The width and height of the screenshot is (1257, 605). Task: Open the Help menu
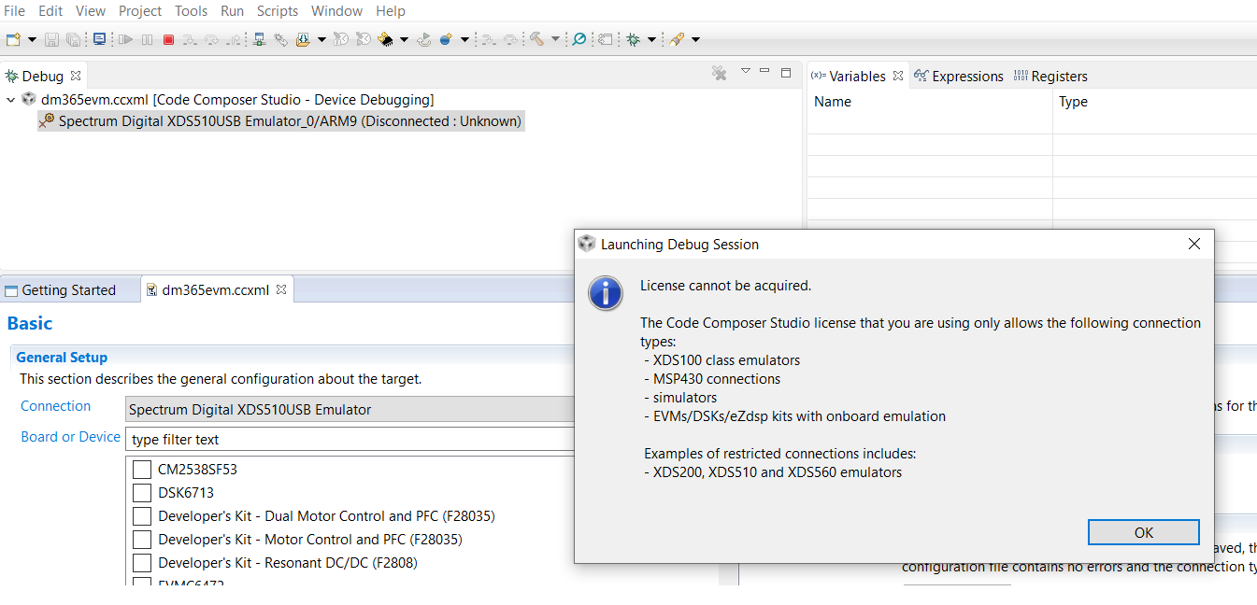[391, 11]
